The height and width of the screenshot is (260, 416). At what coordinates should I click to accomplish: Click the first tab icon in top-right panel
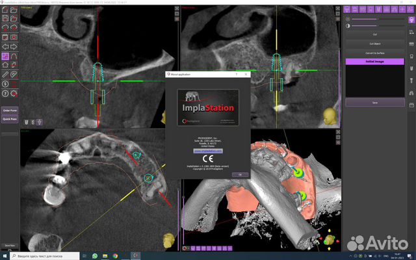348,10
